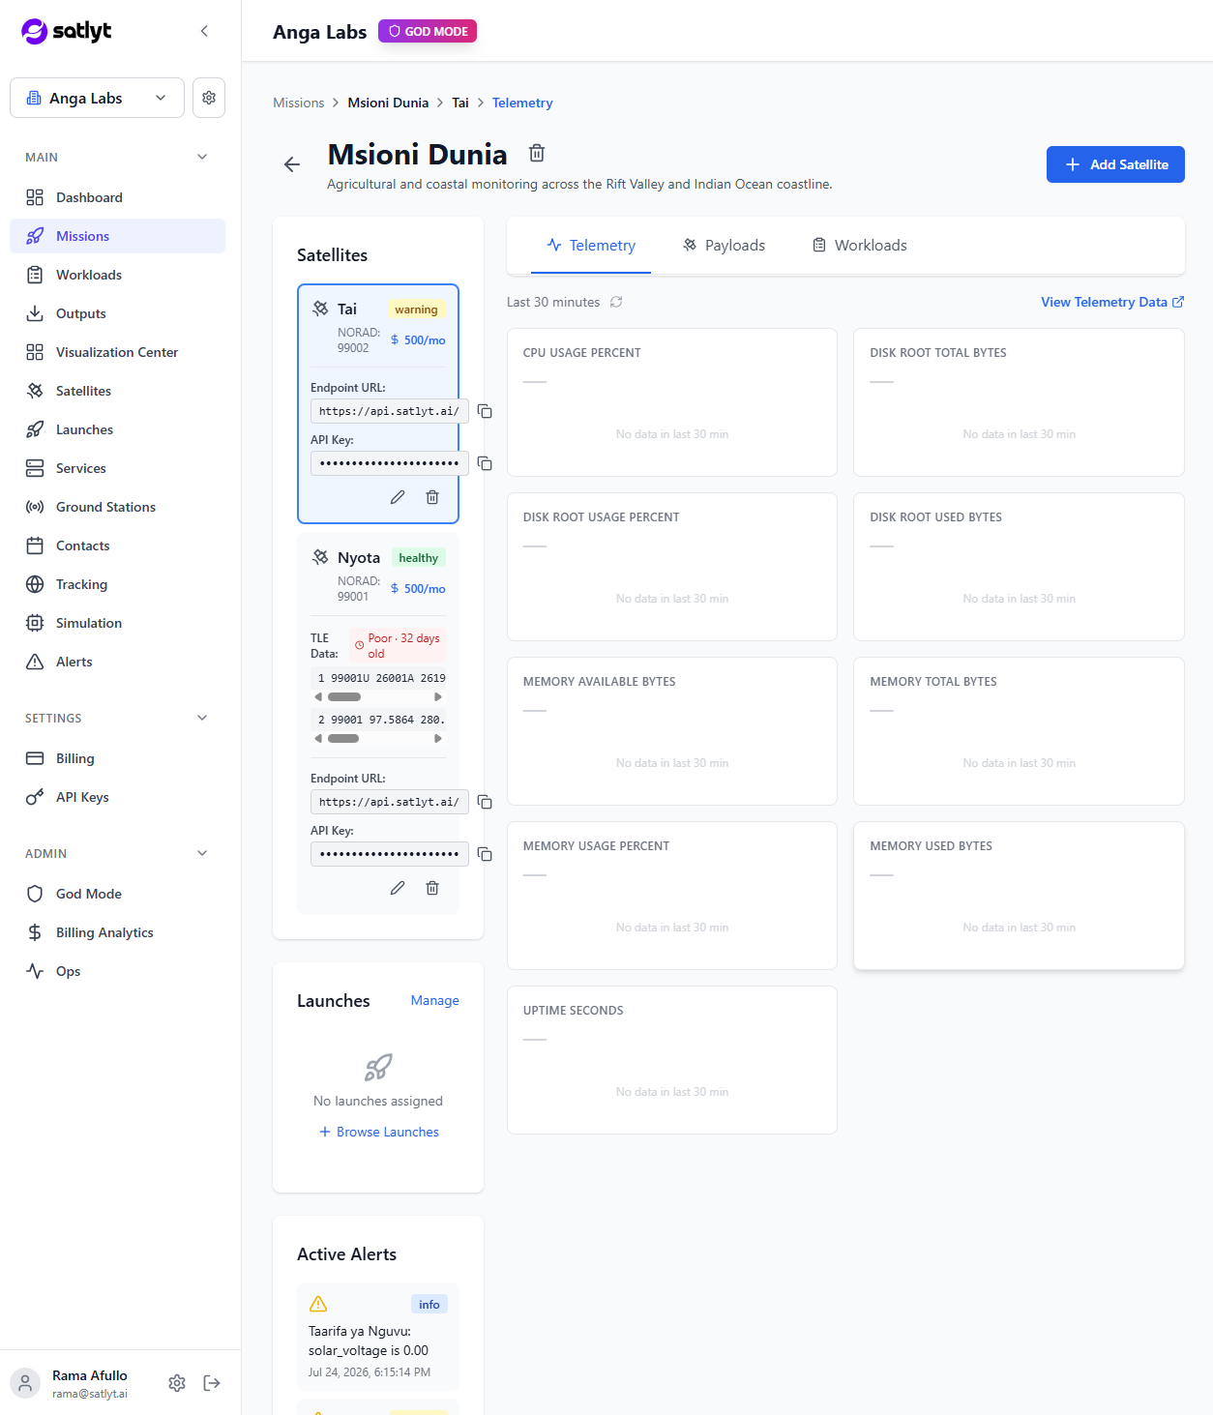Click the Poor 32 days old TLE badge
This screenshot has height=1415, width=1213.
tap(398, 646)
